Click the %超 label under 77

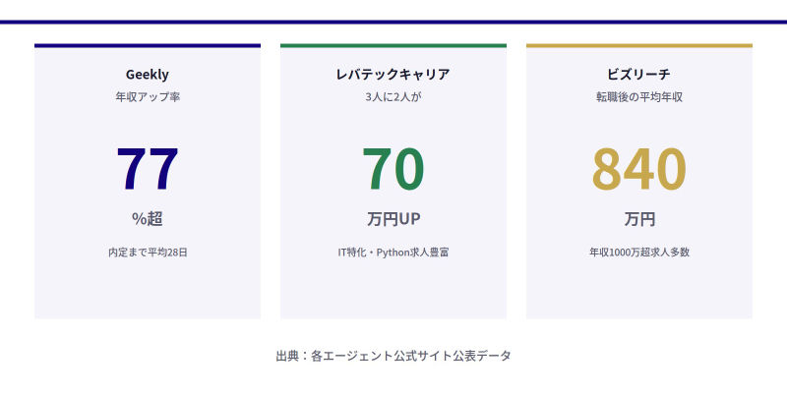coord(148,218)
